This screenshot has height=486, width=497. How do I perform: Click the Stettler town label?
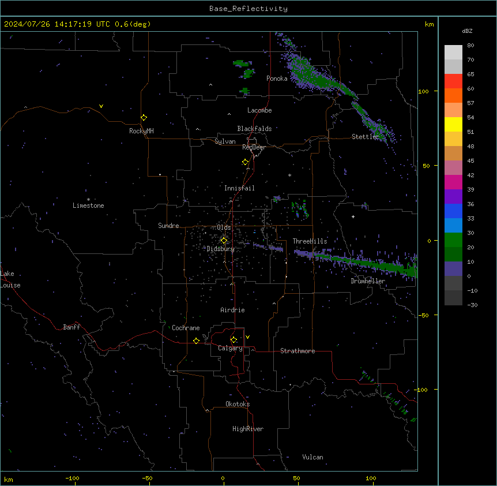point(366,137)
